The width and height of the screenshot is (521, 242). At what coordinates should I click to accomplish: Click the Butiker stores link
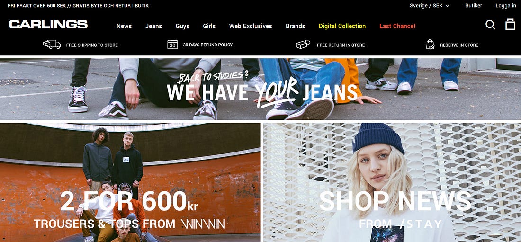click(474, 6)
